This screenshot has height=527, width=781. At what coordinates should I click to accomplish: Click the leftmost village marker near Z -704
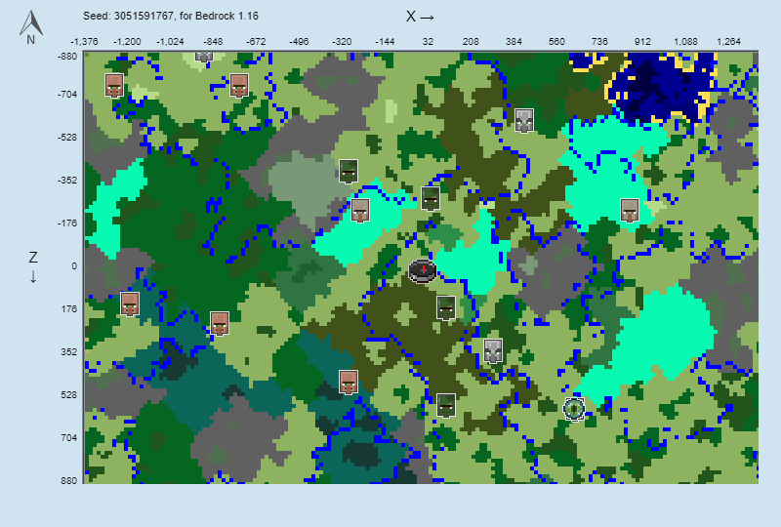click(114, 85)
